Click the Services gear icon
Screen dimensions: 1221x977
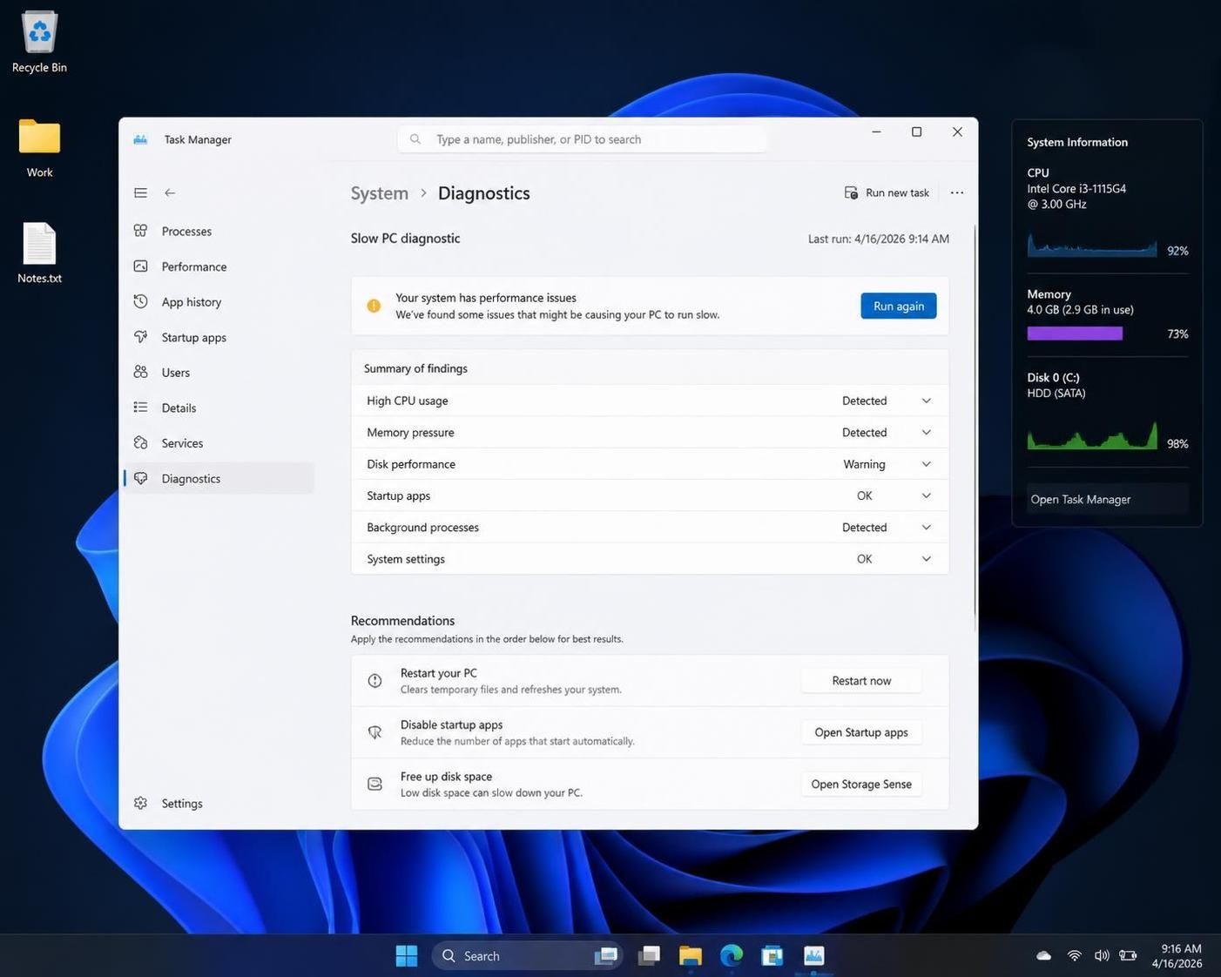tap(140, 442)
